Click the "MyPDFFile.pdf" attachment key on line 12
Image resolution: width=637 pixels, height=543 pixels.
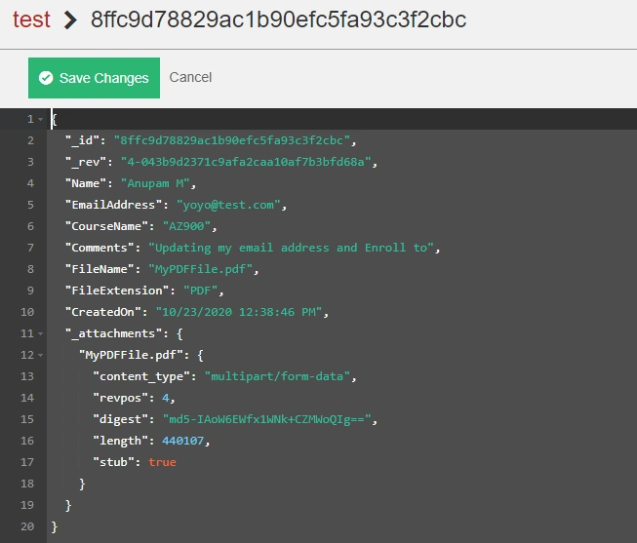click(131, 356)
